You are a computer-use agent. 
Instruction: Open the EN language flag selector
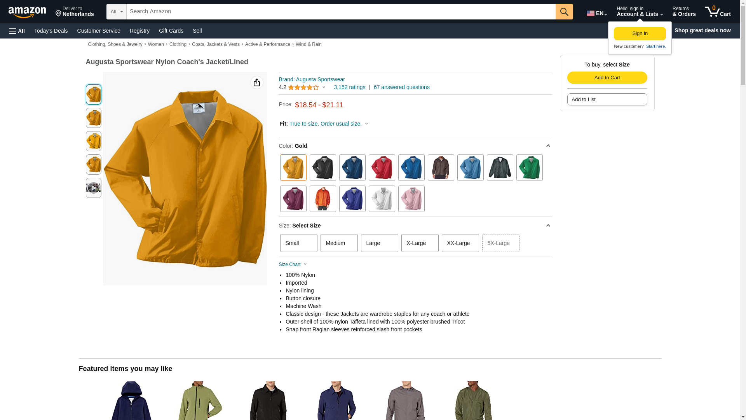597,13
